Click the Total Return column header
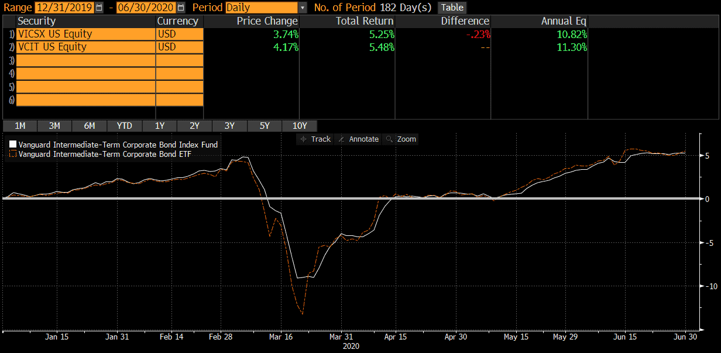This screenshot has width=721, height=353. 364,21
